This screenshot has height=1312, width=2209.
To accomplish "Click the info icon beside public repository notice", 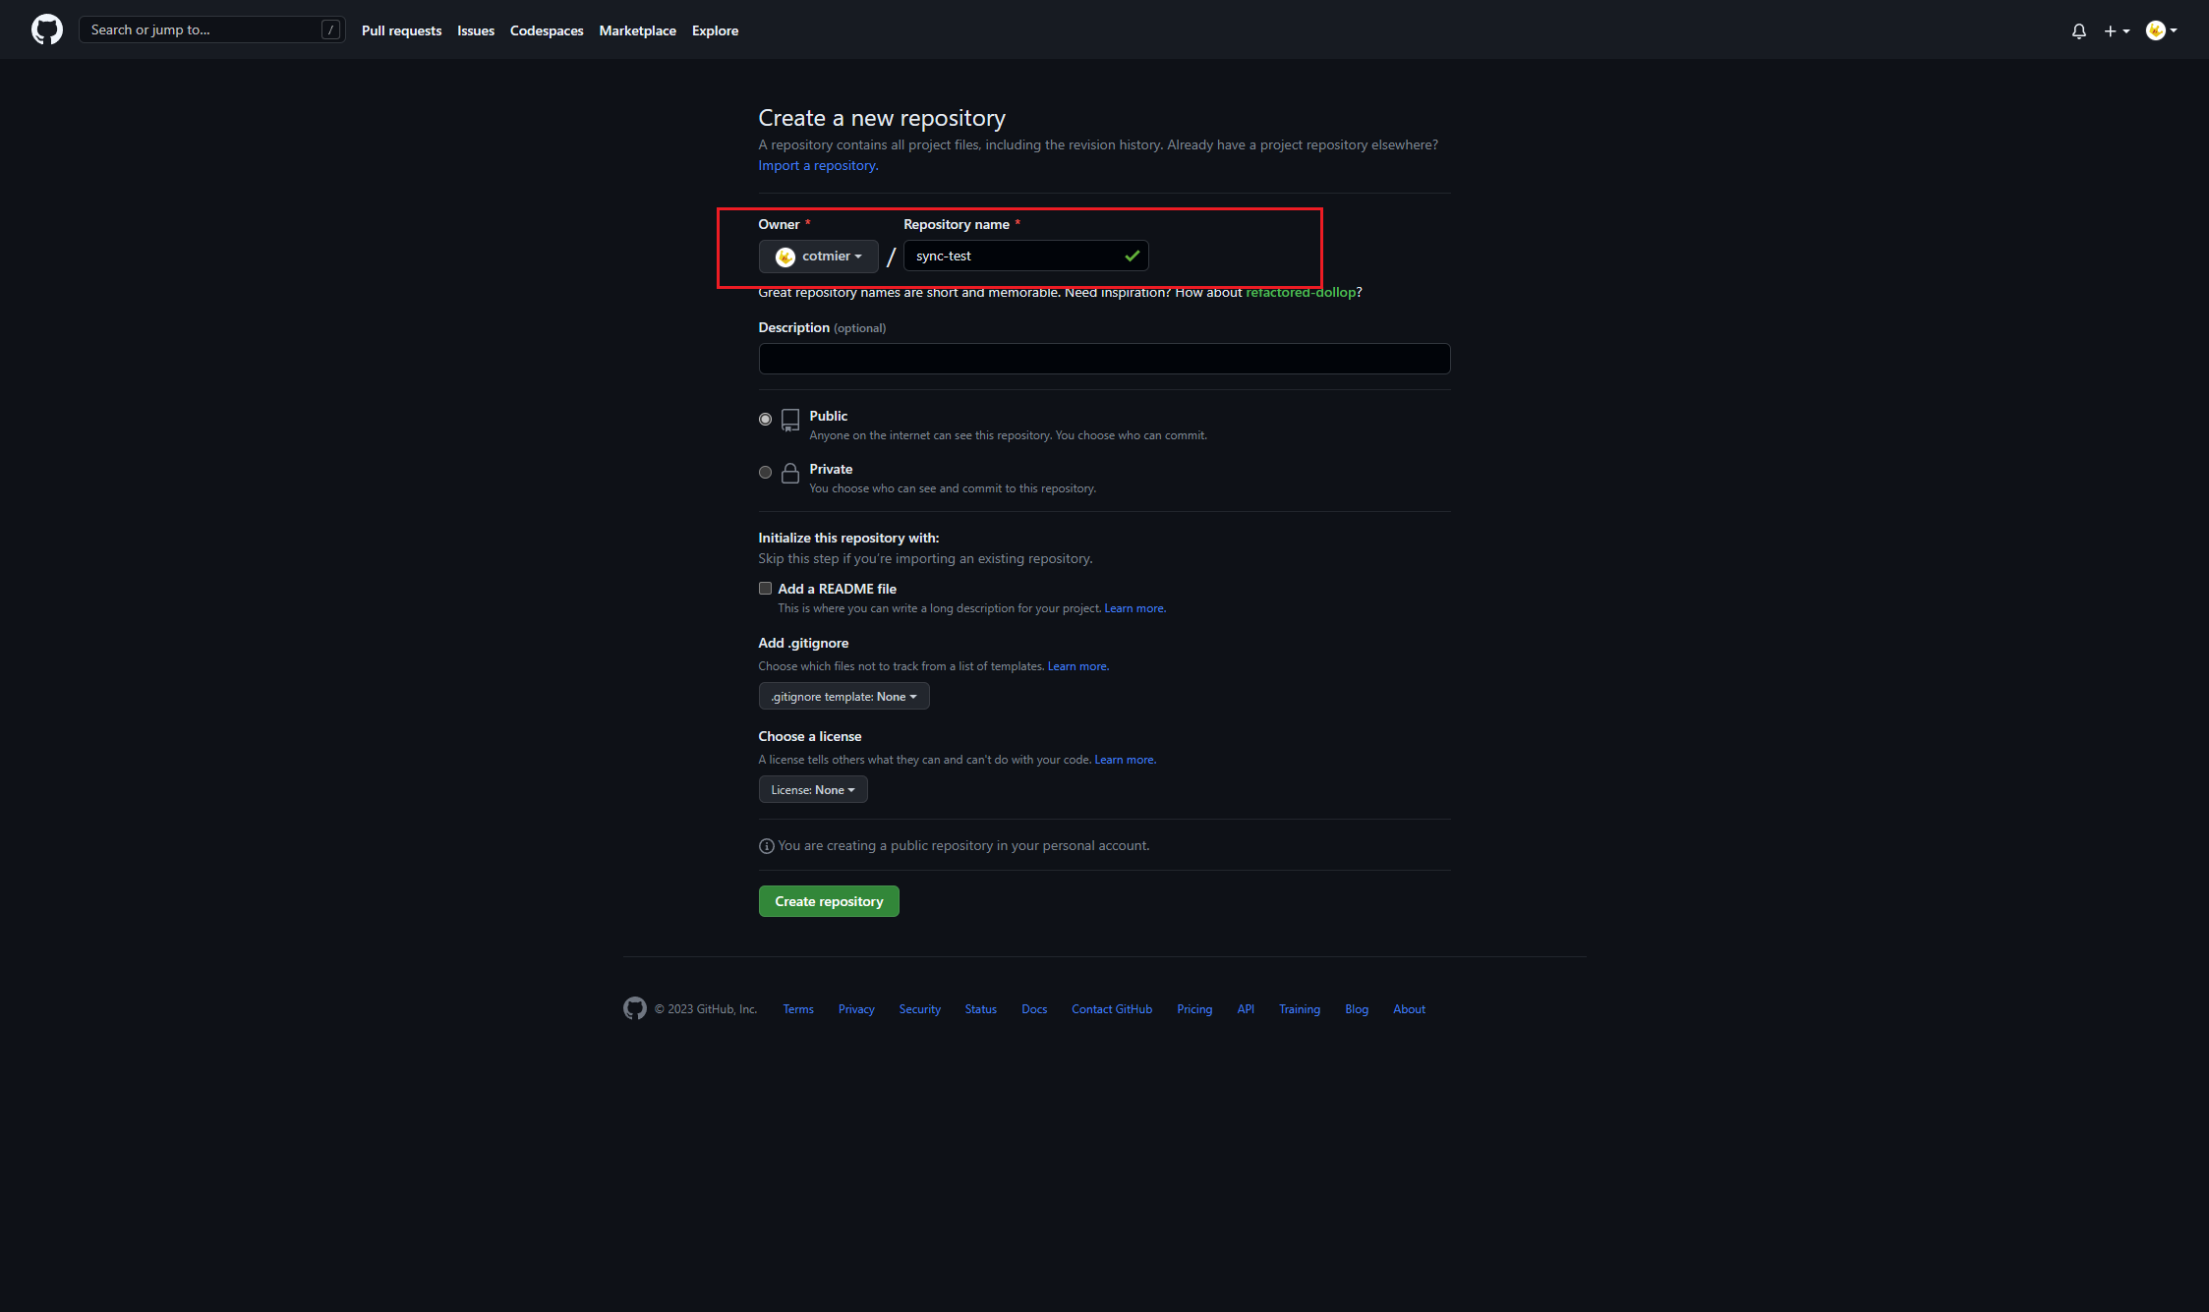I will (x=766, y=846).
